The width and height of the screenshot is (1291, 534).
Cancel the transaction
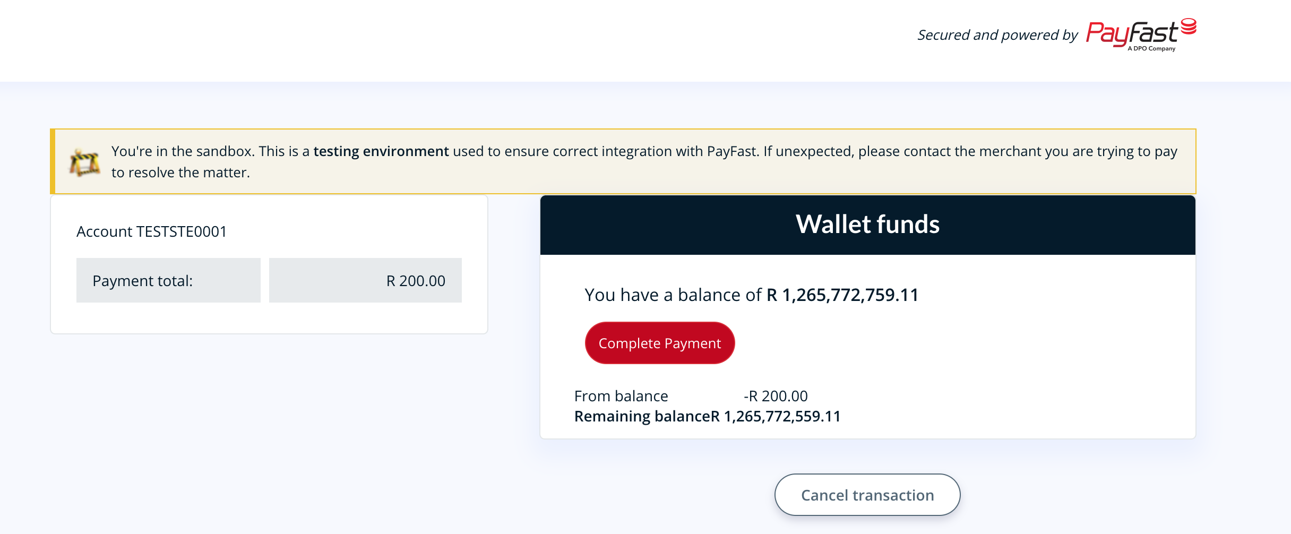pos(867,495)
